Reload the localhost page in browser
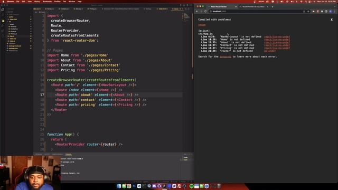The height and width of the screenshot is (190, 338). click(x=205, y=12)
